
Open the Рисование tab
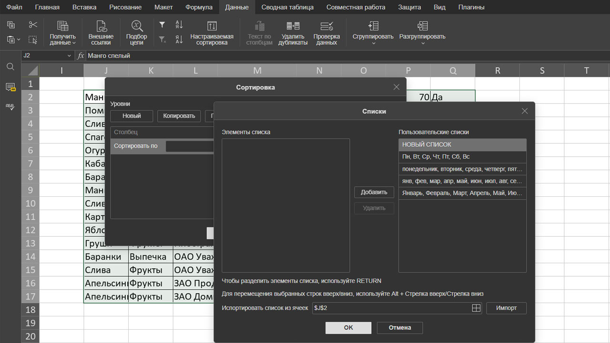[125, 7]
